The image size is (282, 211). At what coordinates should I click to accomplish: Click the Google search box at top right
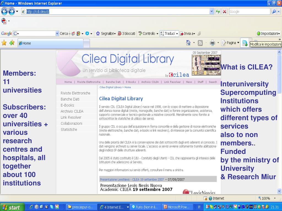click(250, 12)
